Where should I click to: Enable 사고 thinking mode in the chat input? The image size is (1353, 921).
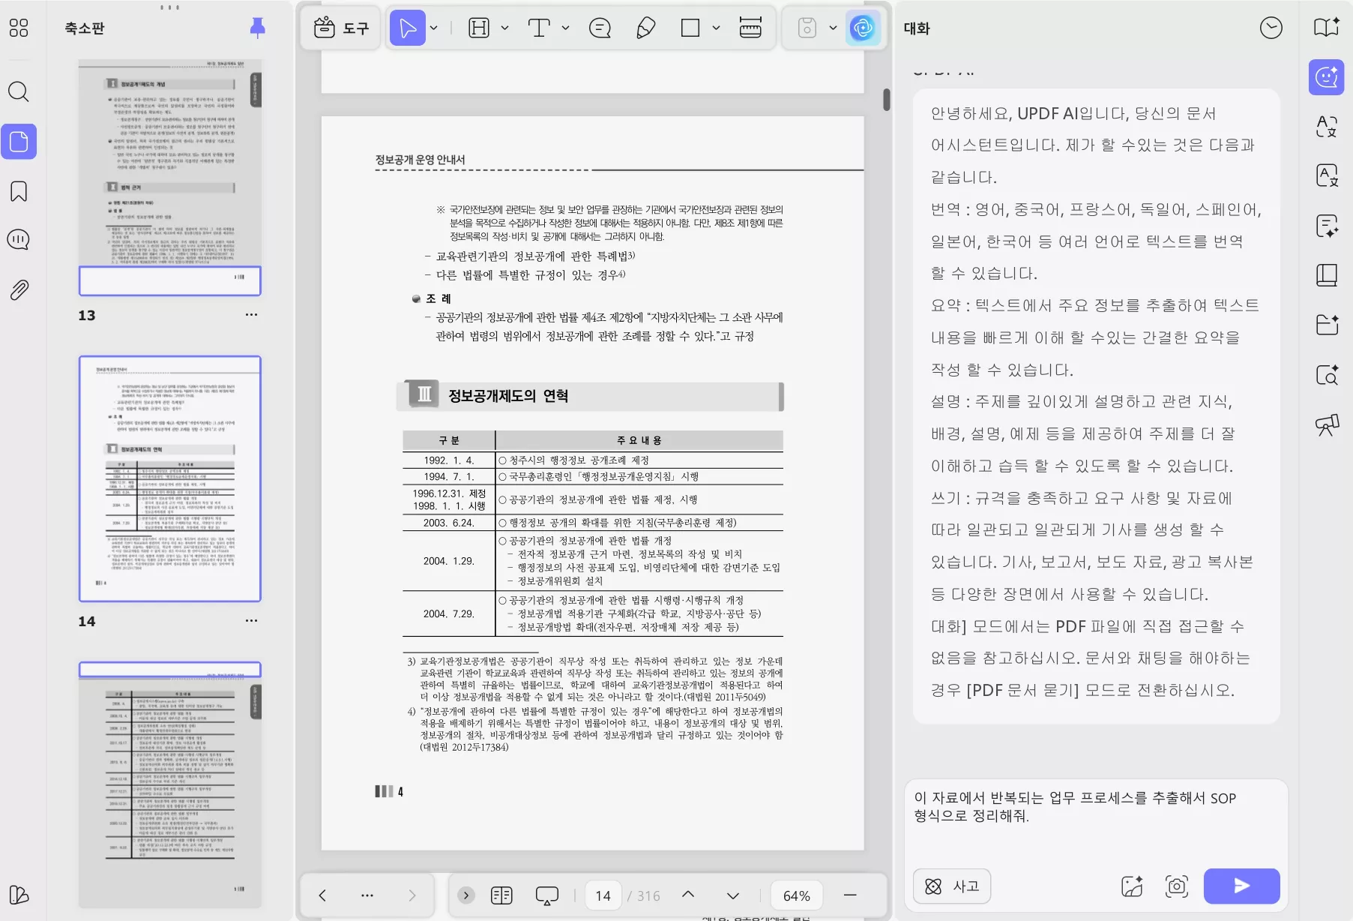click(x=952, y=886)
